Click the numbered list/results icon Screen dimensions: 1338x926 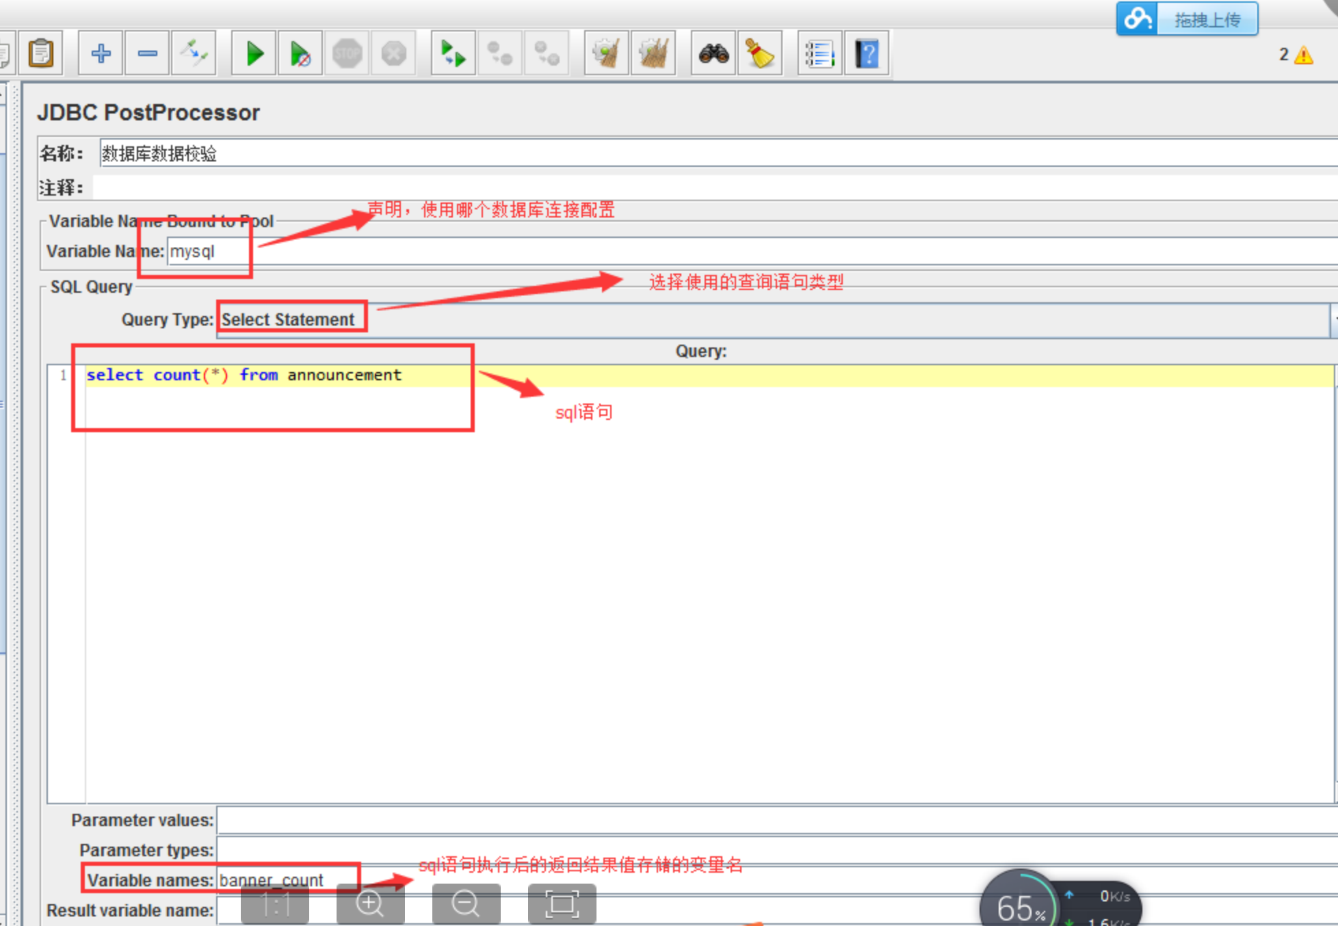point(820,54)
